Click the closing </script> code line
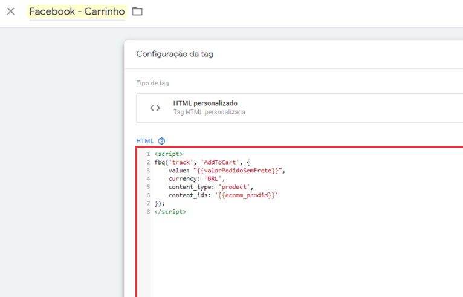The width and height of the screenshot is (463, 297). [x=170, y=212]
